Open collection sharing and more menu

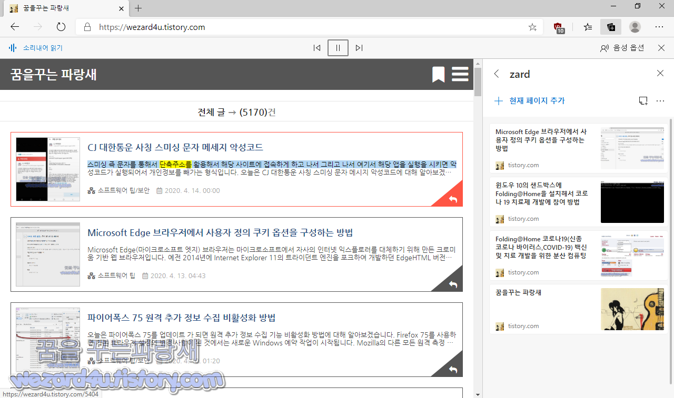[660, 100]
